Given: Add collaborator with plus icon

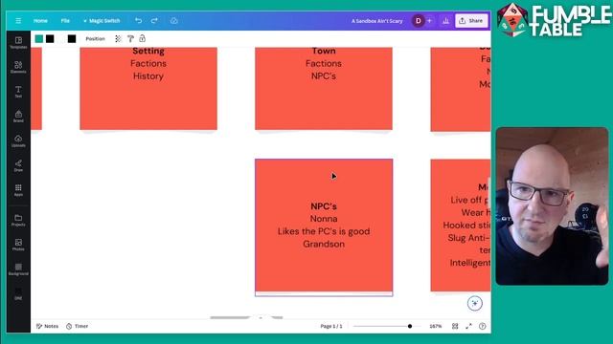Looking at the screenshot, I should [429, 21].
